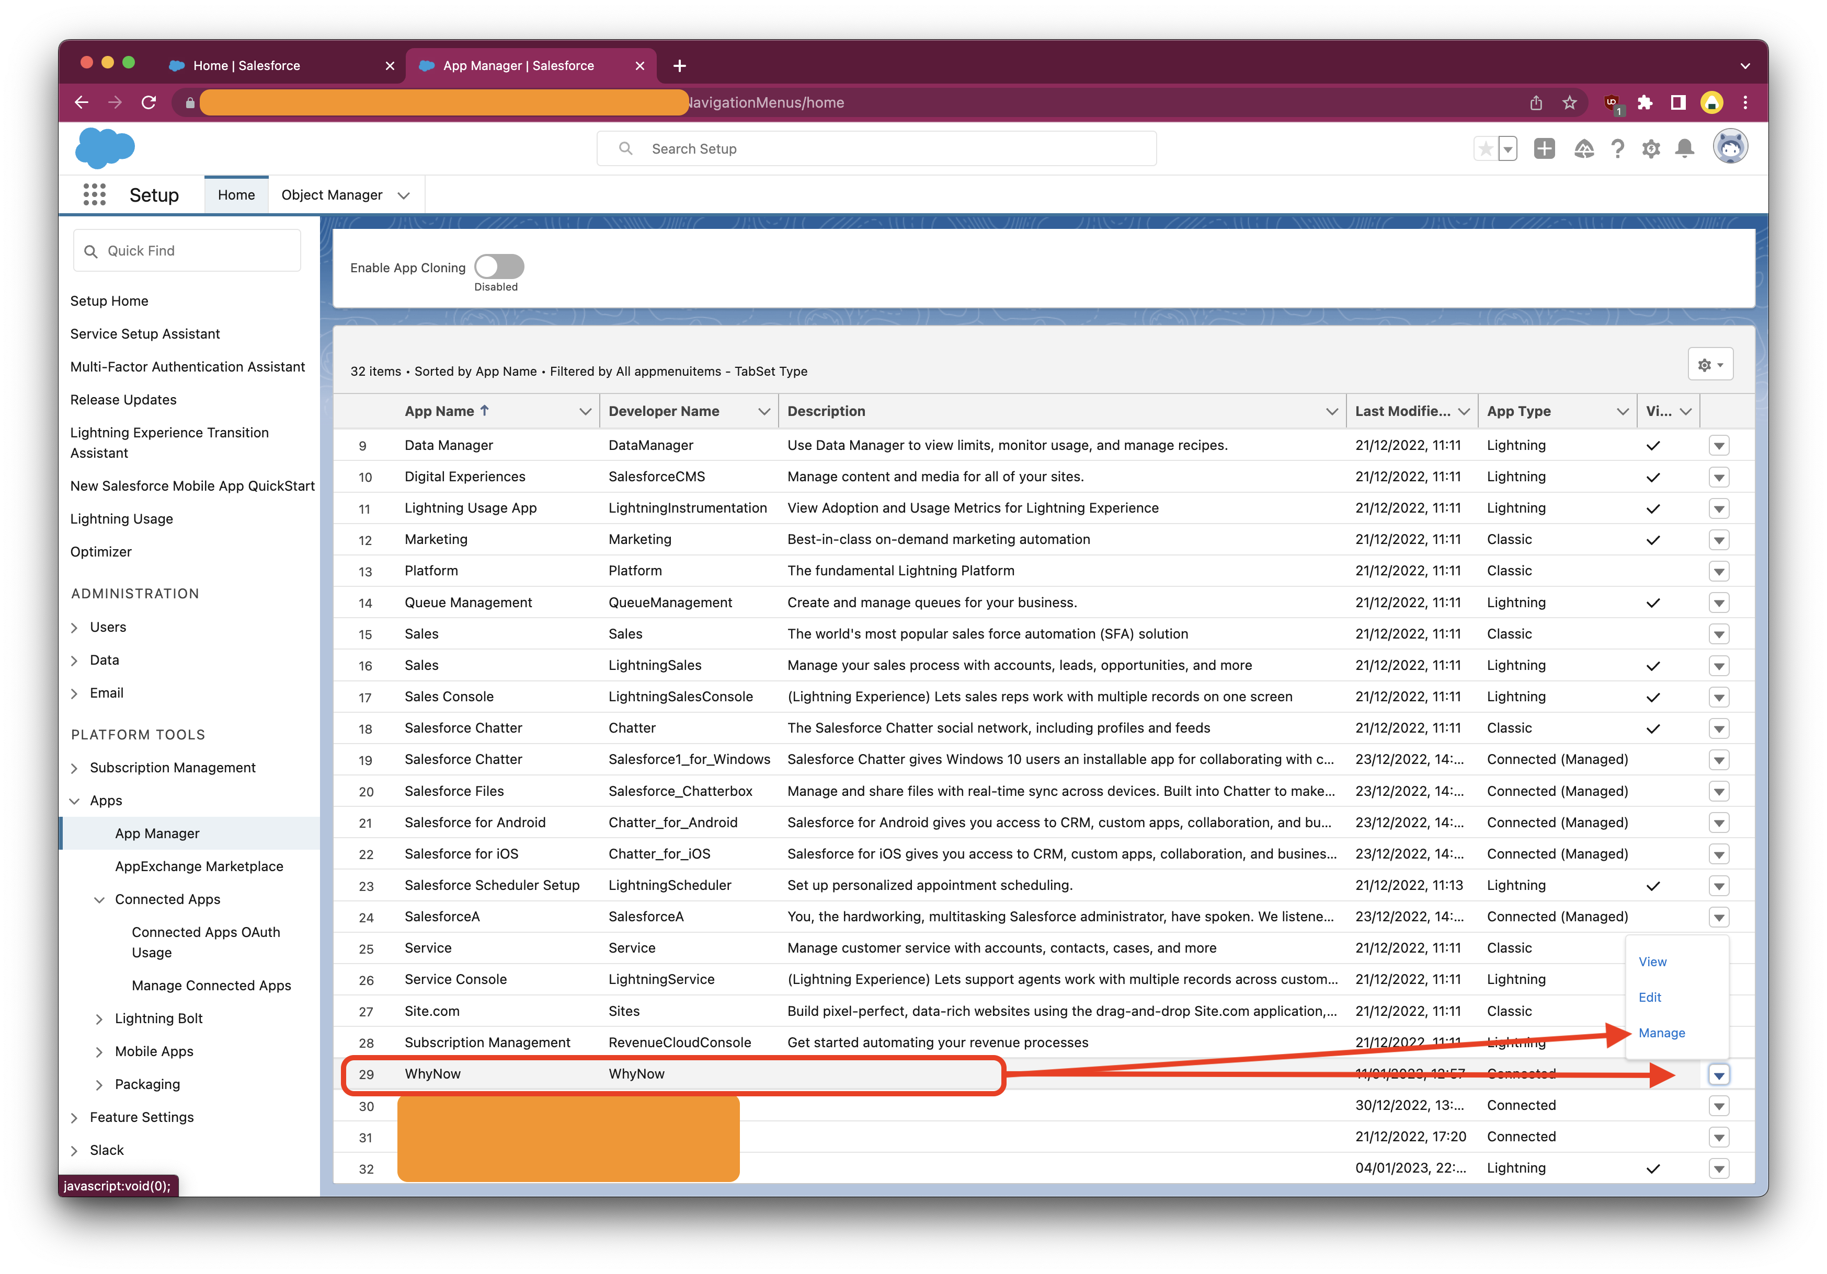This screenshot has height=1274, width=1827.
Task: Choose Edit from the row action menu
Action: [1650, 997]
